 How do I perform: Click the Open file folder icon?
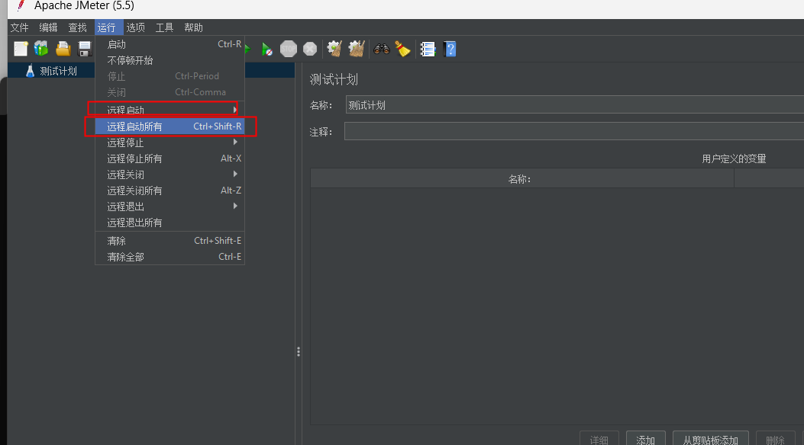63,49
